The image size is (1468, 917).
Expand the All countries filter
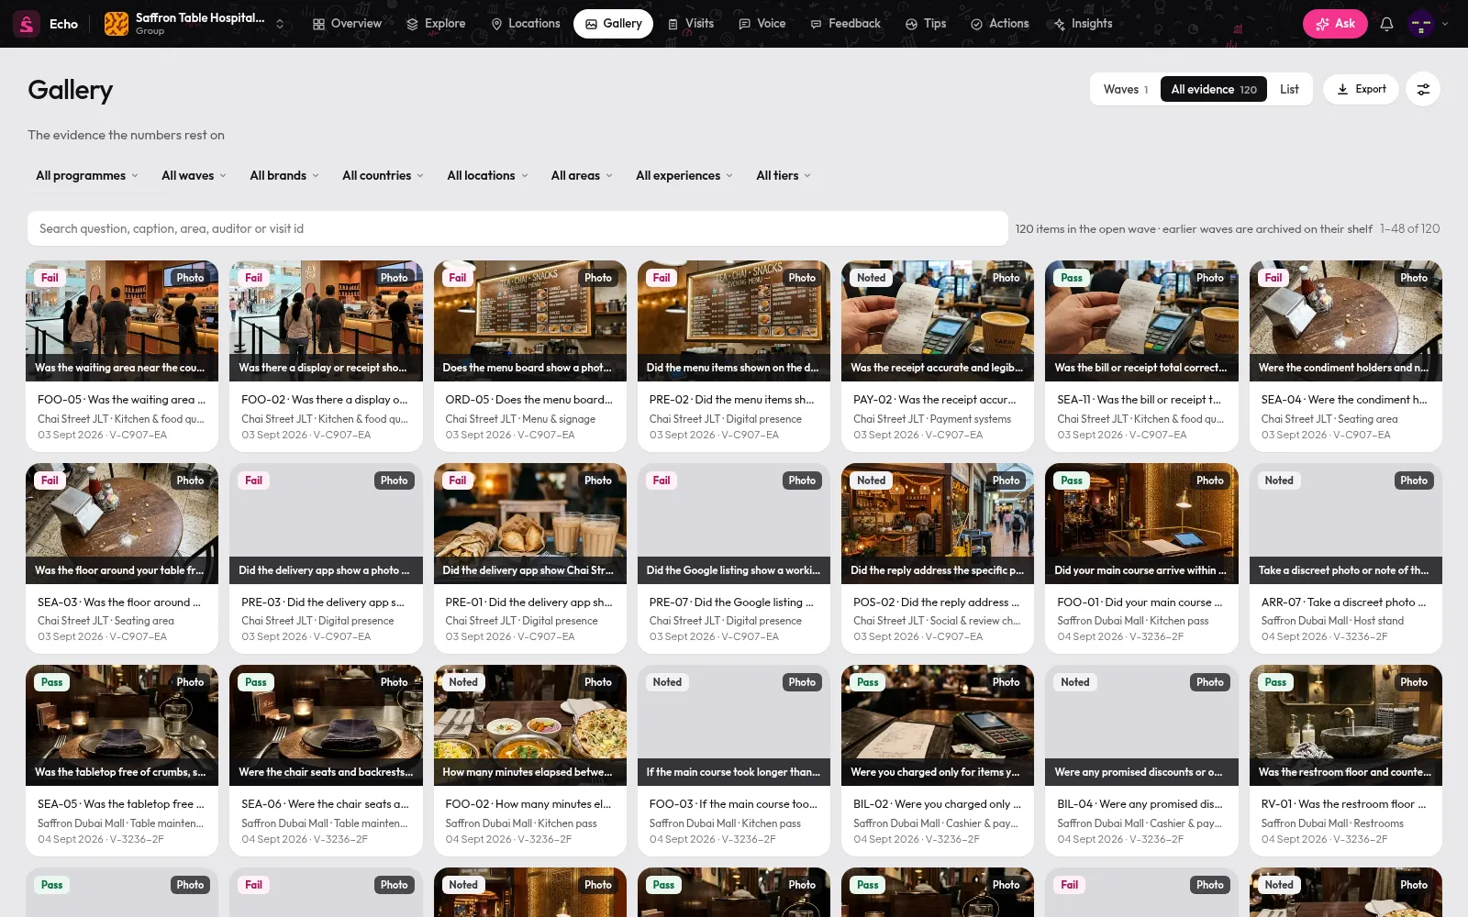(383, 175)
